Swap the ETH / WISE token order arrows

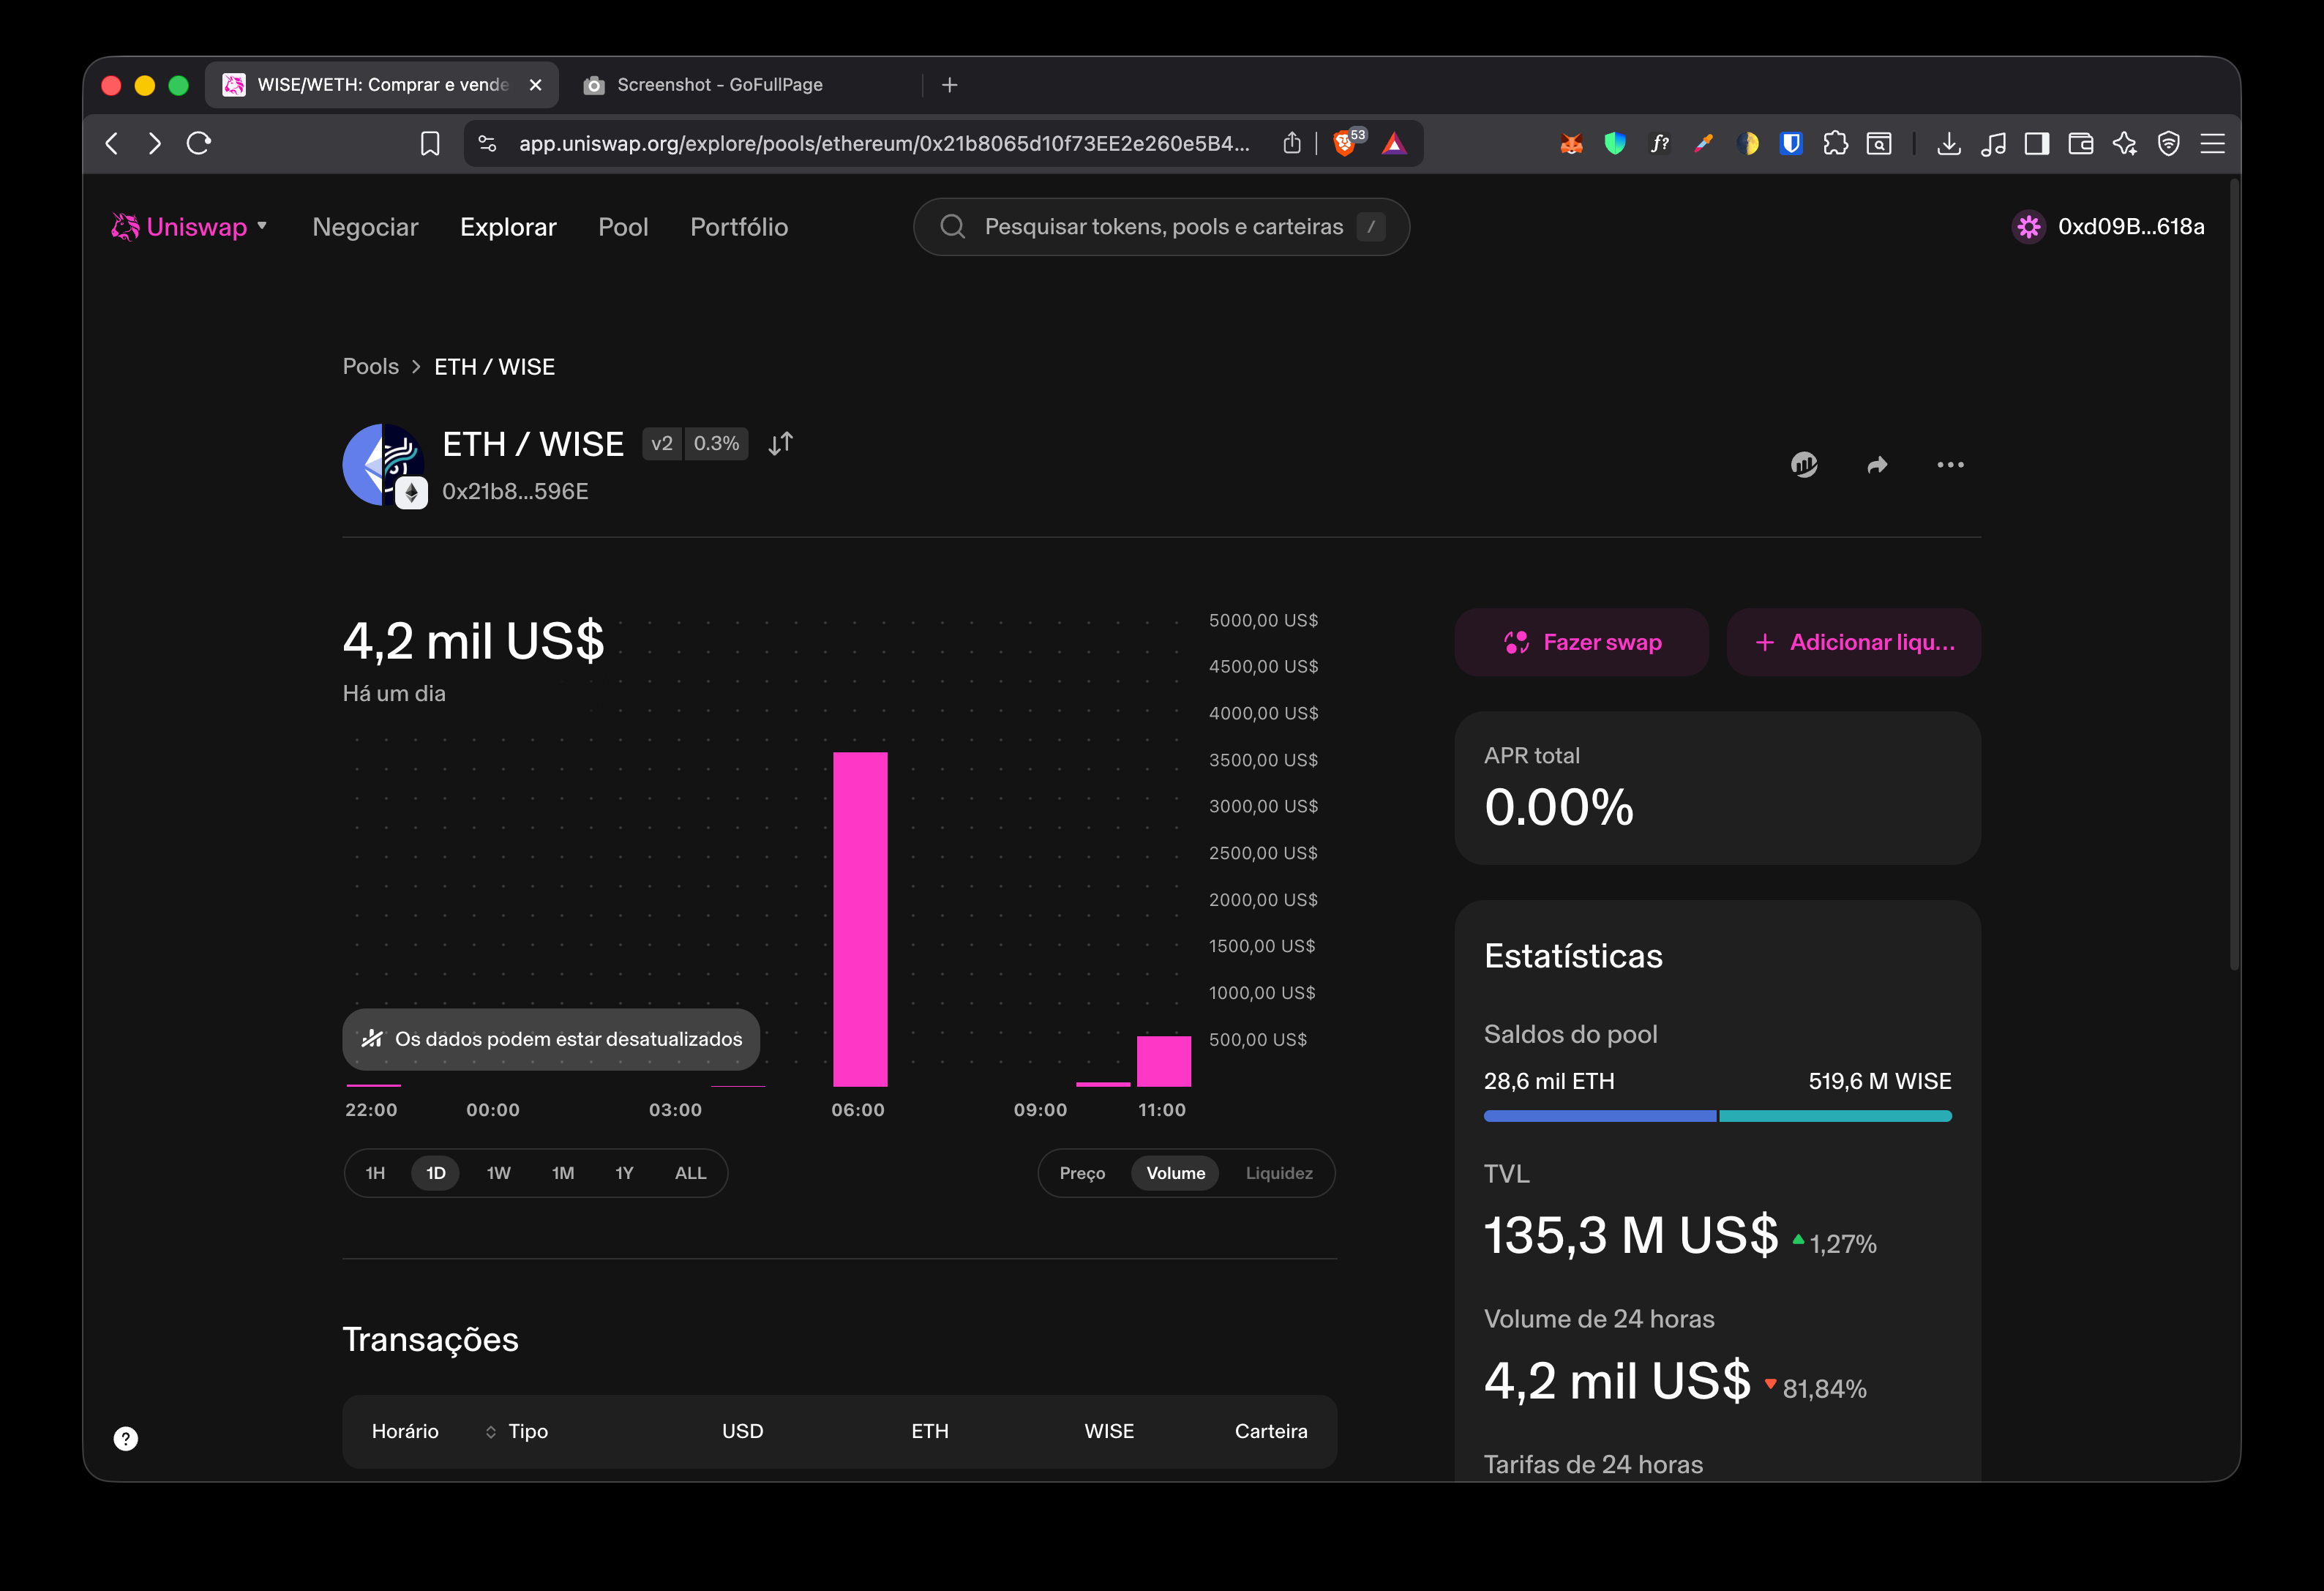781,443
